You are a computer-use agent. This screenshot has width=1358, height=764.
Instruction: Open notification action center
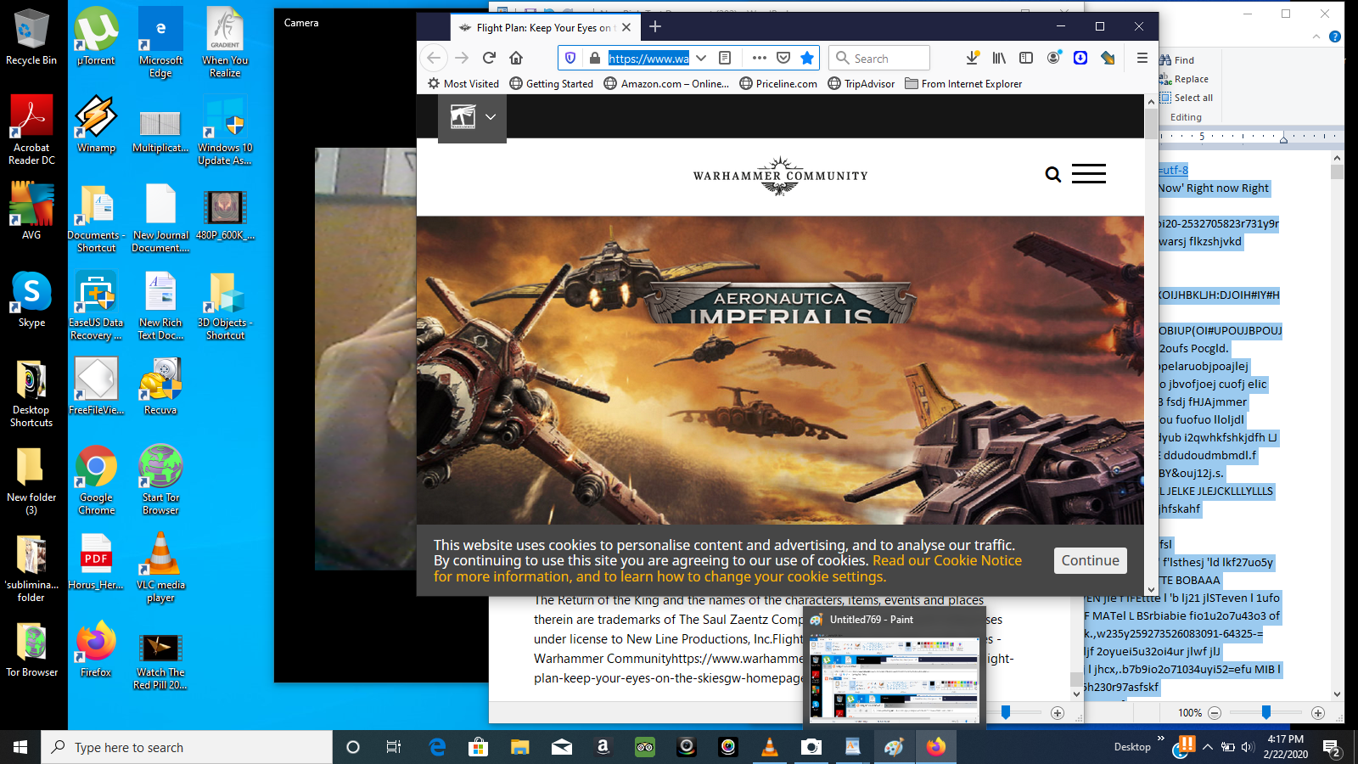1333,747
